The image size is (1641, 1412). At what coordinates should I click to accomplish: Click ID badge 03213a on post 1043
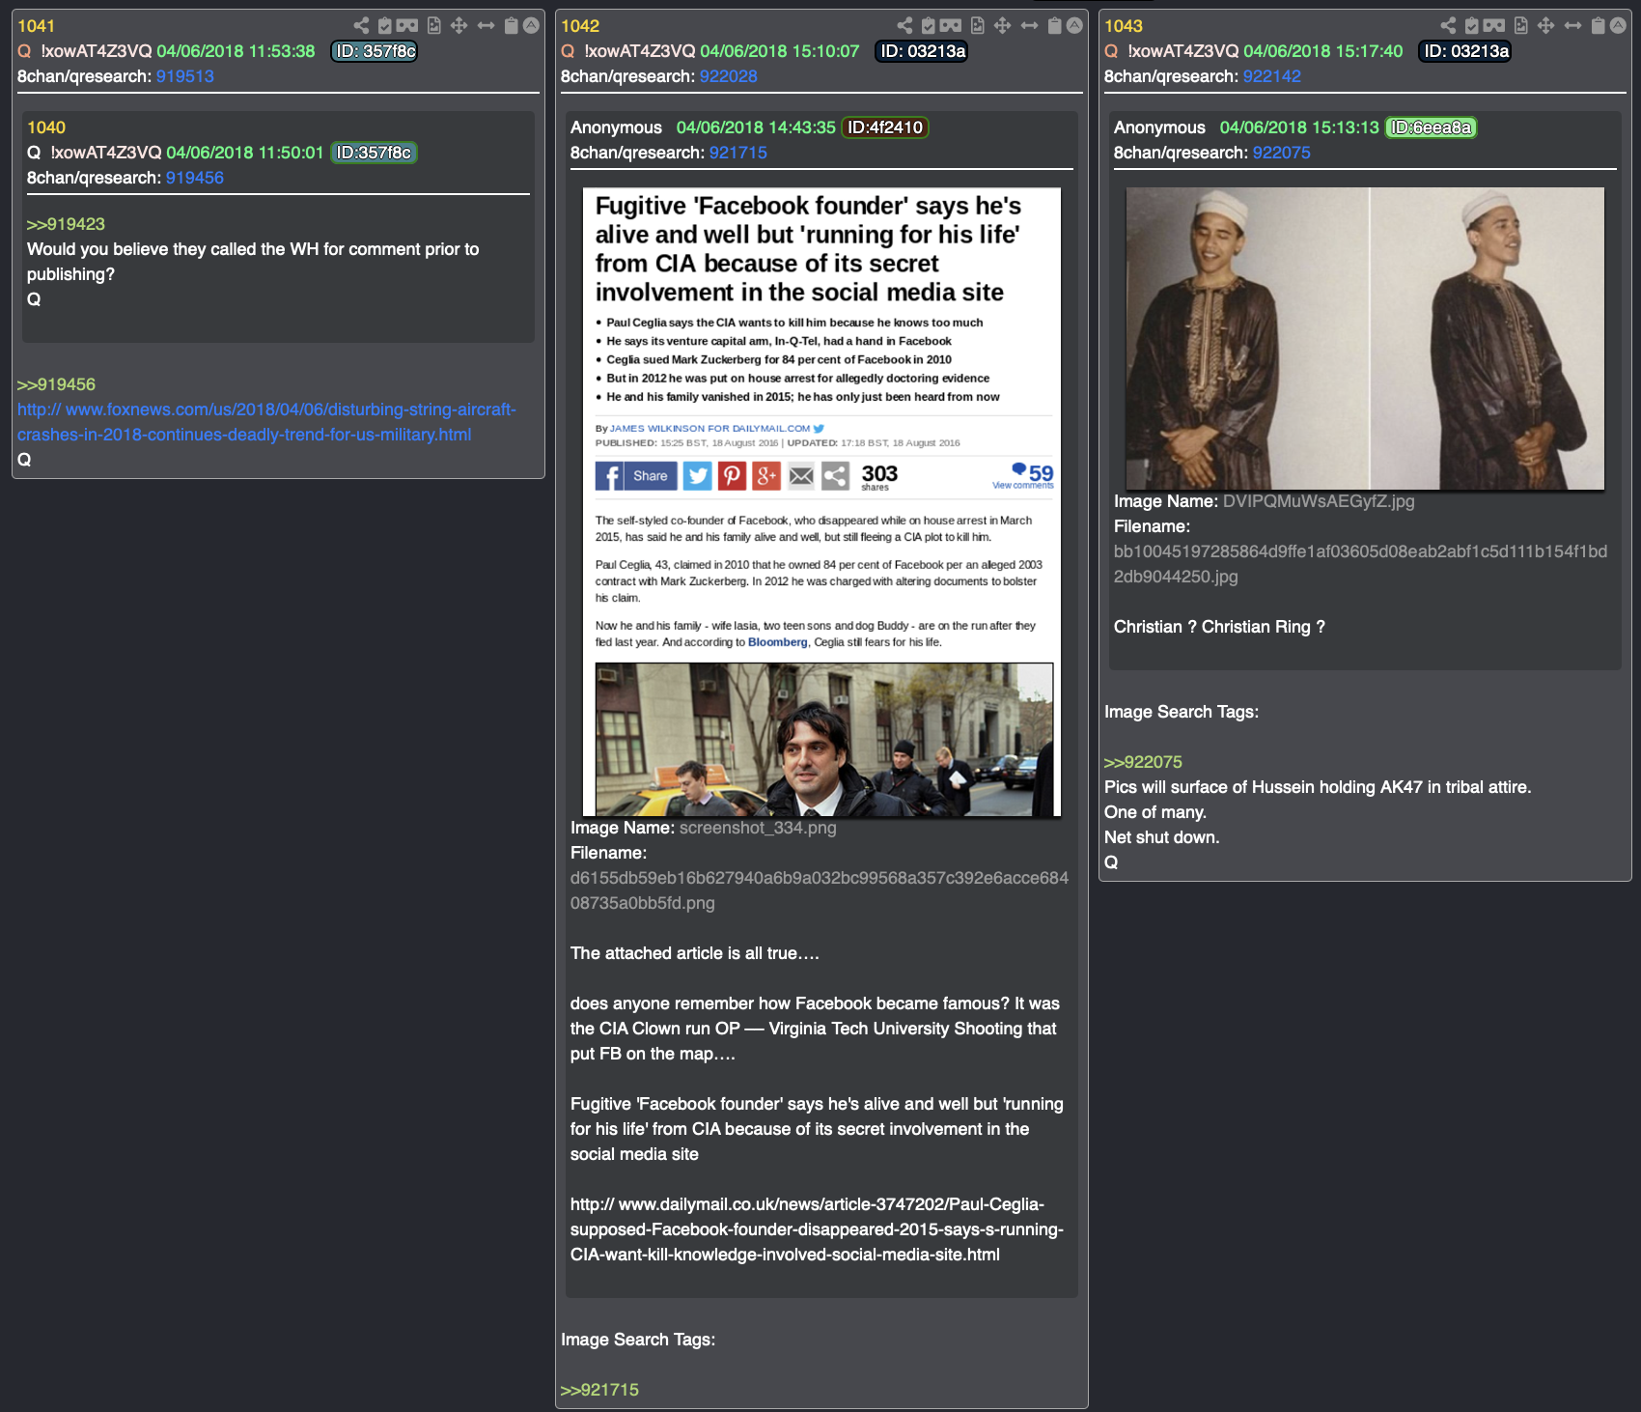coord(1465,51)
